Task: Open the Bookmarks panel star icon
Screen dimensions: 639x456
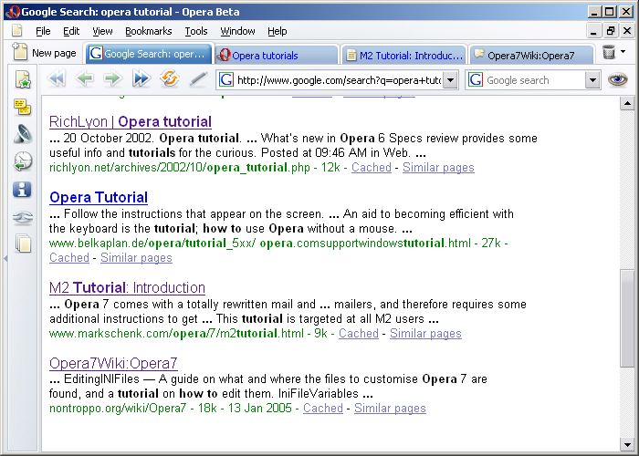Action: pos(23,80)
